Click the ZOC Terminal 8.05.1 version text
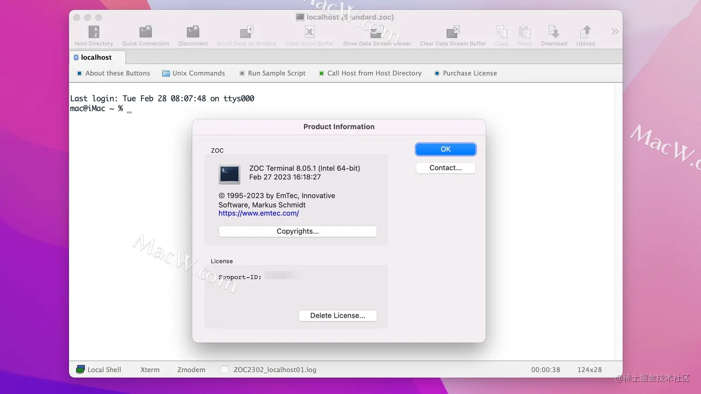Viewport: 701px width, 394px height. click(x=305, y=168)
